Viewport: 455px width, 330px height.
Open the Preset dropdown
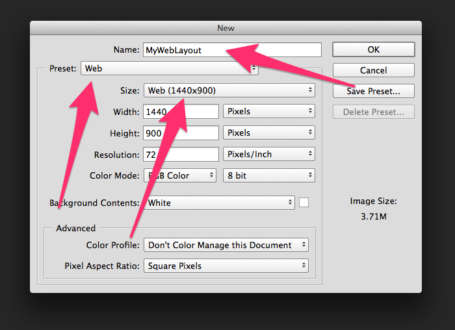[169, 68]
